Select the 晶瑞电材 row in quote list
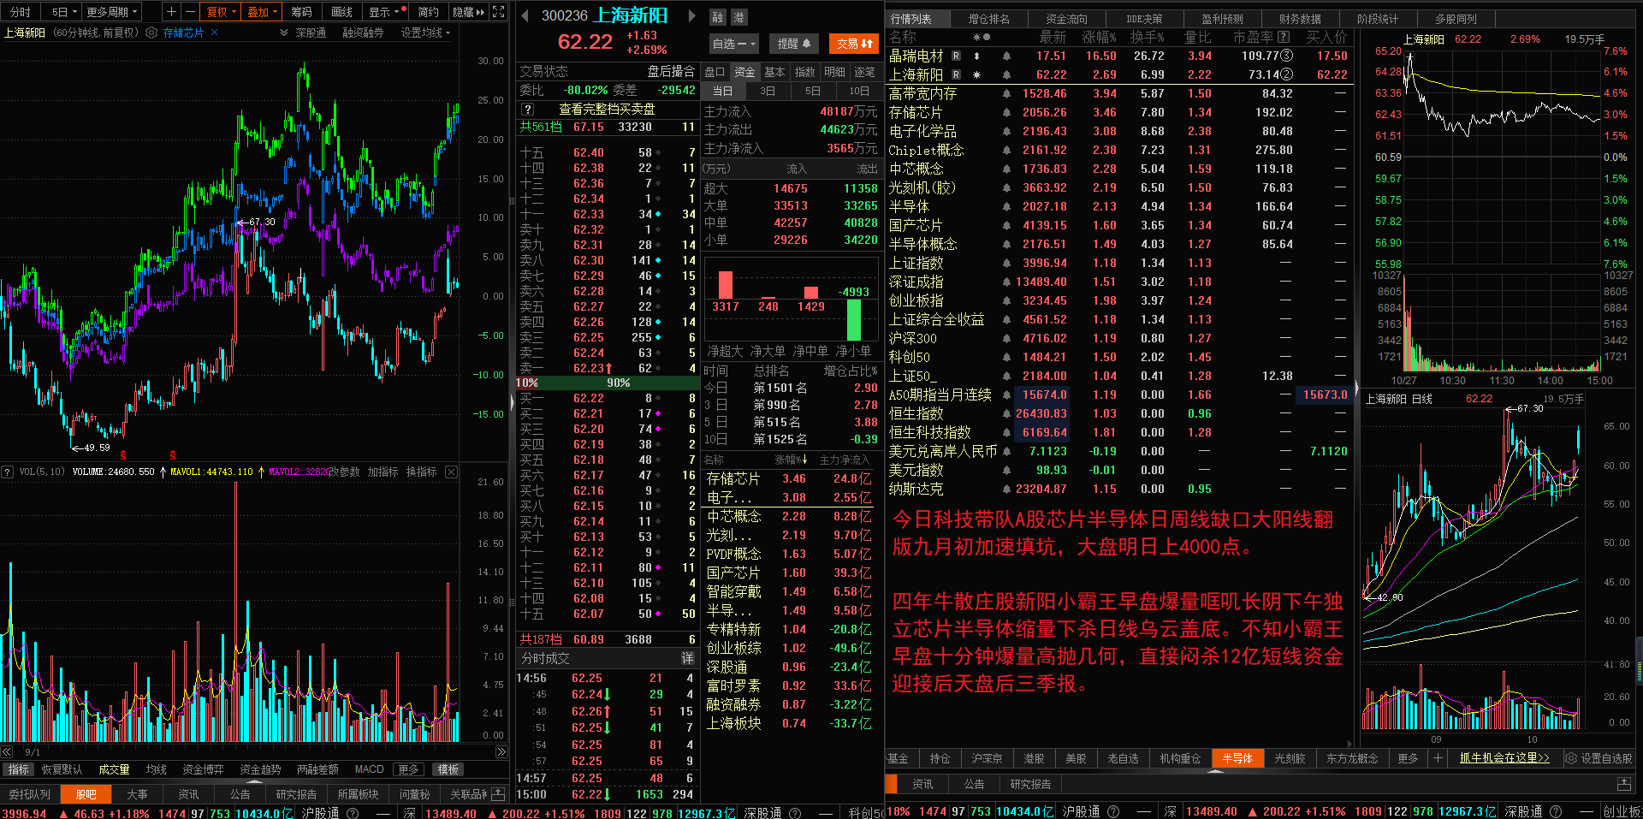This screenshot has height=819, width=1643. click(1118, 56)
